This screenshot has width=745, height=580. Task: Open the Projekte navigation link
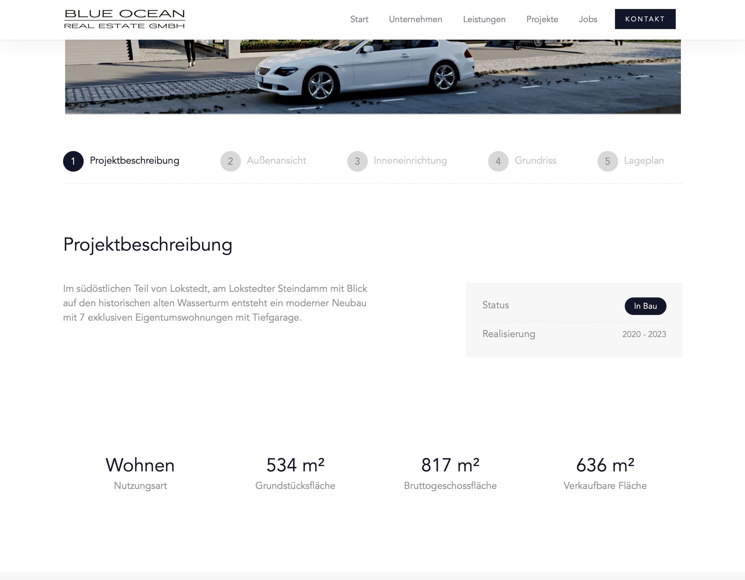click(542, 19)
